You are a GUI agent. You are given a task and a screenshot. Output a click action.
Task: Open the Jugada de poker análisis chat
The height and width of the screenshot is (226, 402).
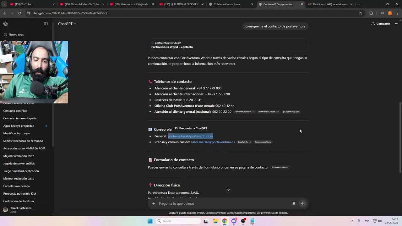[x=19, y=164]
